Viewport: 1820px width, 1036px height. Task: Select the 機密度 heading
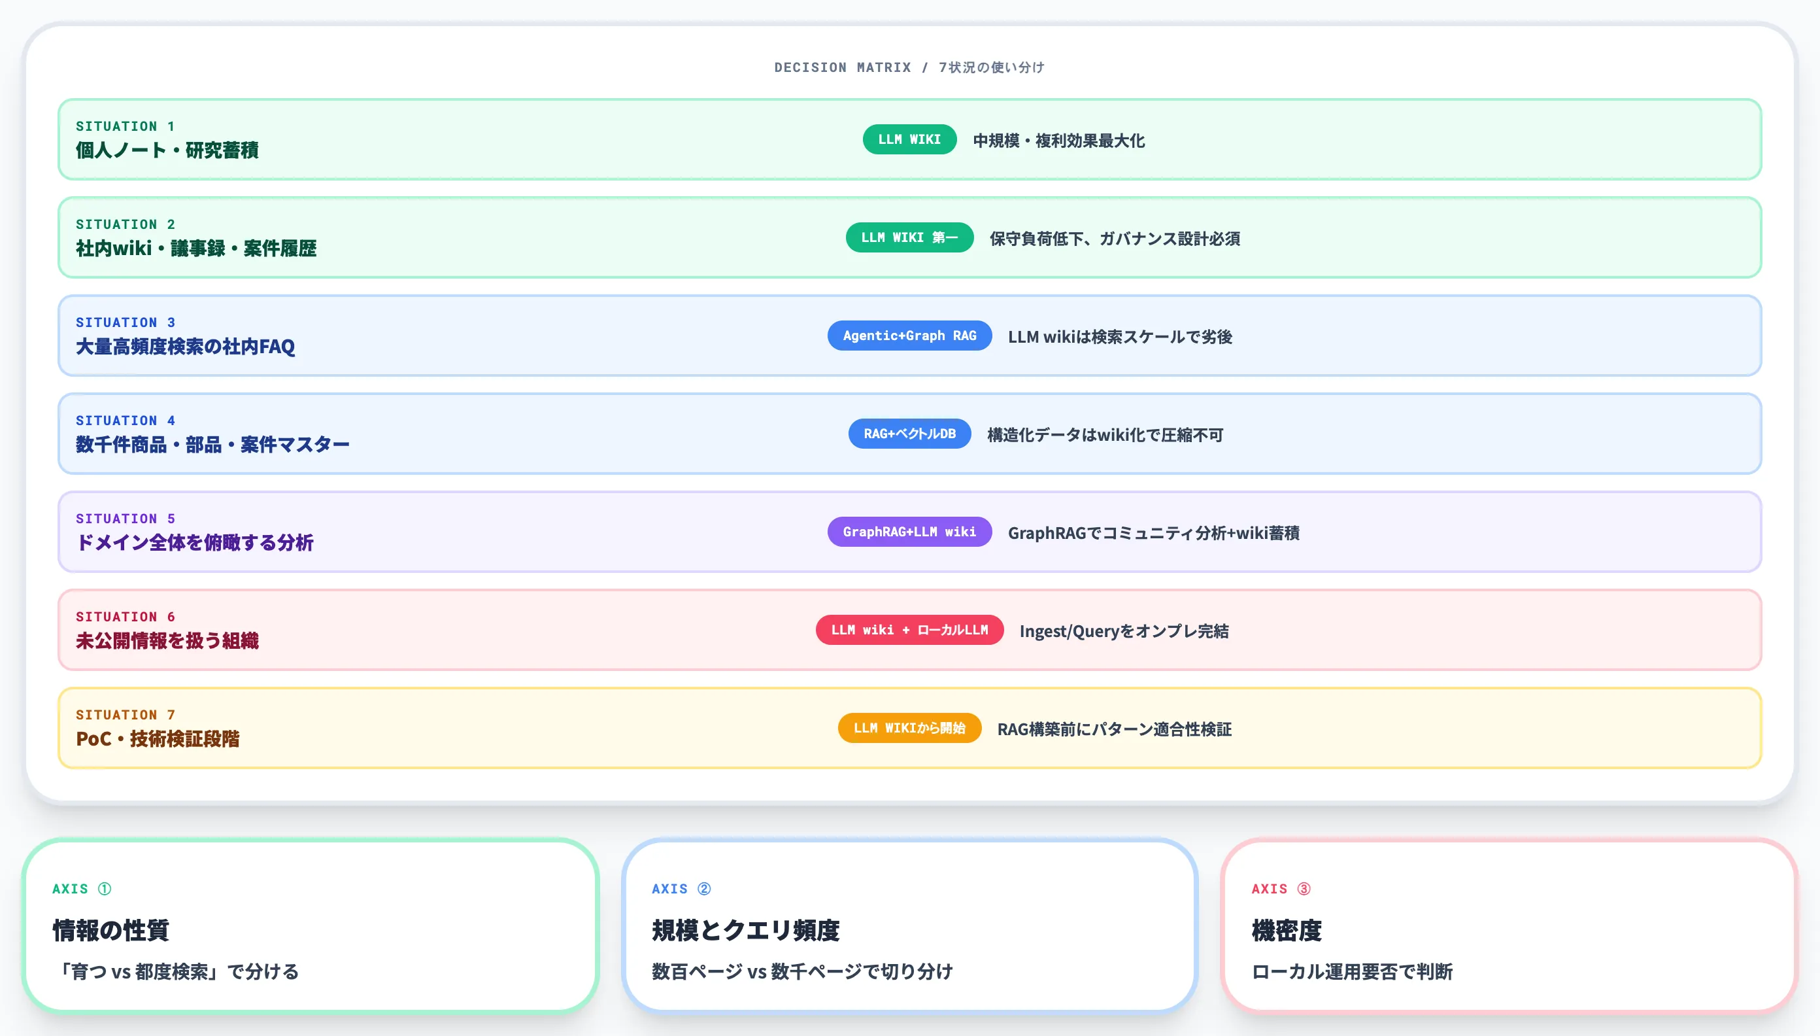coord(1286,931)
